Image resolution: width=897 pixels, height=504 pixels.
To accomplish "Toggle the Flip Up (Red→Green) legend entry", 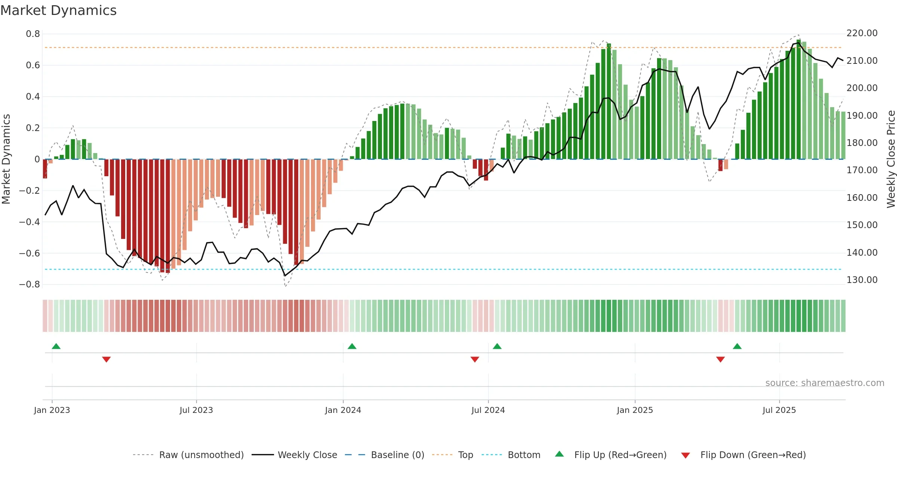I will [611, 455].
